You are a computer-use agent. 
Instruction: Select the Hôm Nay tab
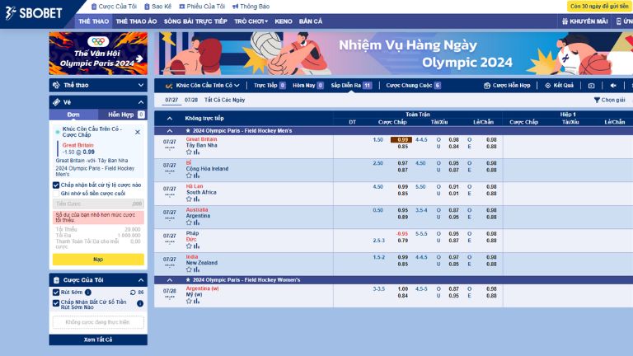coord(308,86)
